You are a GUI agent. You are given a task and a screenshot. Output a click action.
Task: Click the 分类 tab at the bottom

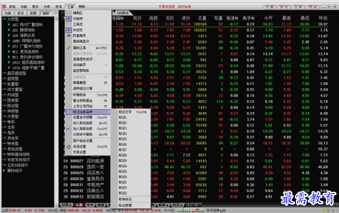click(x=66, y=205)
